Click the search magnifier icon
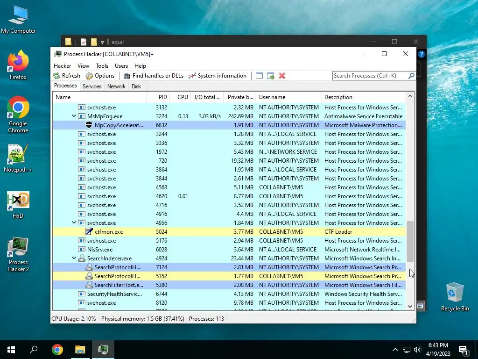478x359 pixels. click(411, 75)
